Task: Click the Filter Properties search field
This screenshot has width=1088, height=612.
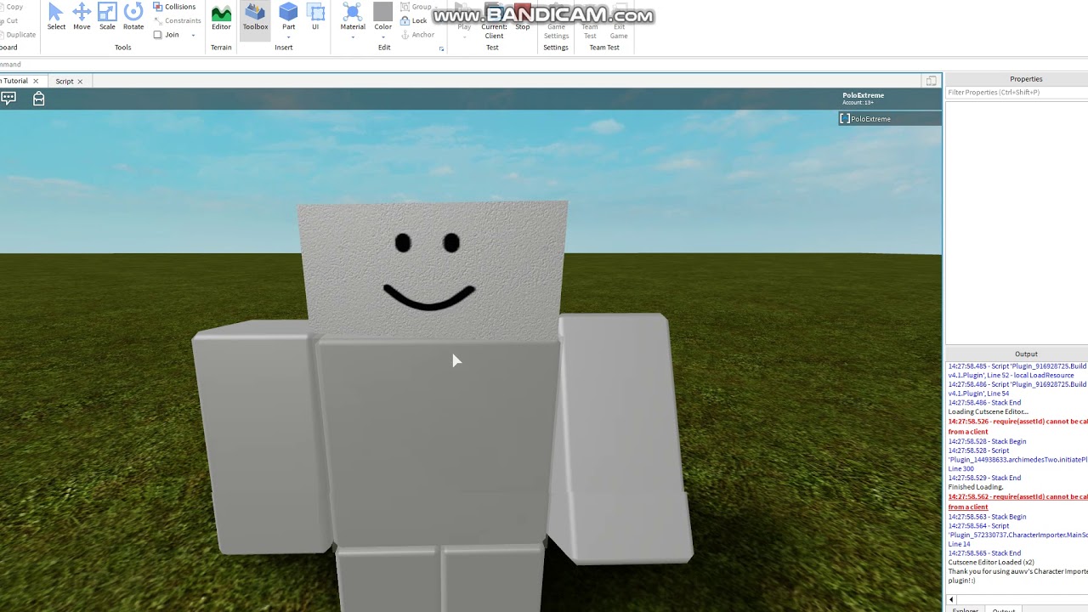Action: click(1017, 93)
